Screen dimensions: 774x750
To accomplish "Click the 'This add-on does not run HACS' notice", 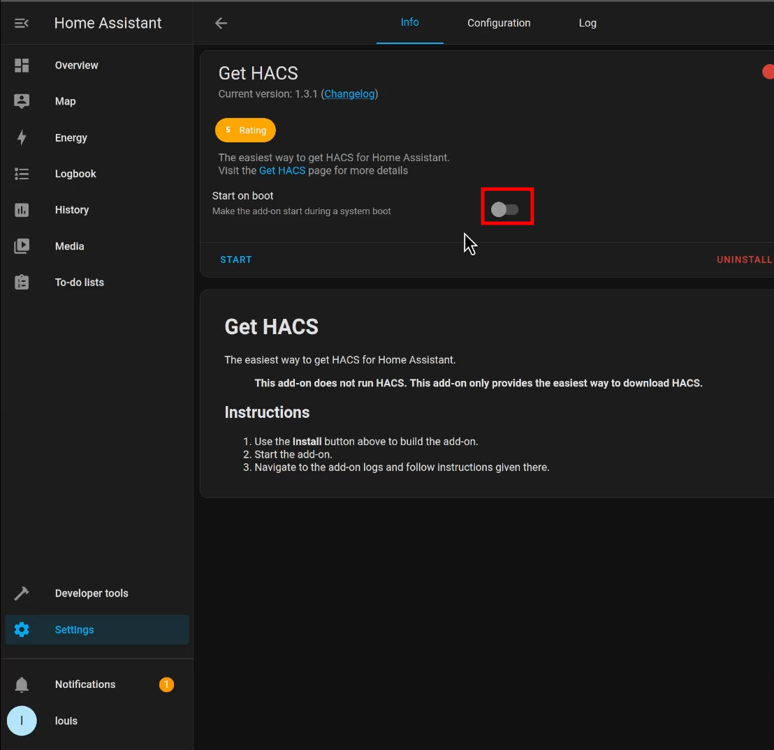I will (x=479, y=383).
